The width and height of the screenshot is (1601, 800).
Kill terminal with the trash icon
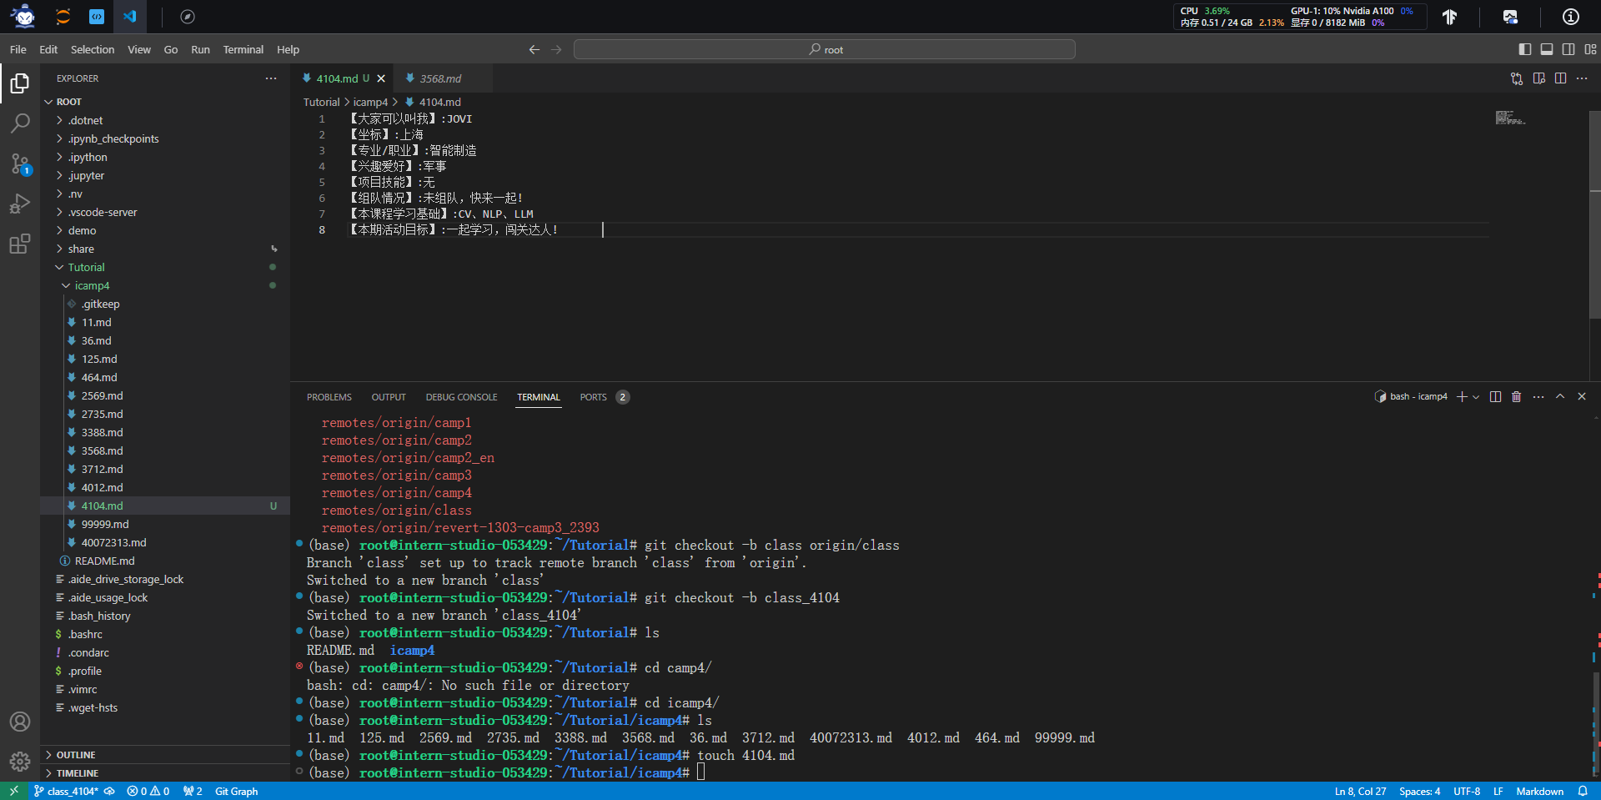1517,397
